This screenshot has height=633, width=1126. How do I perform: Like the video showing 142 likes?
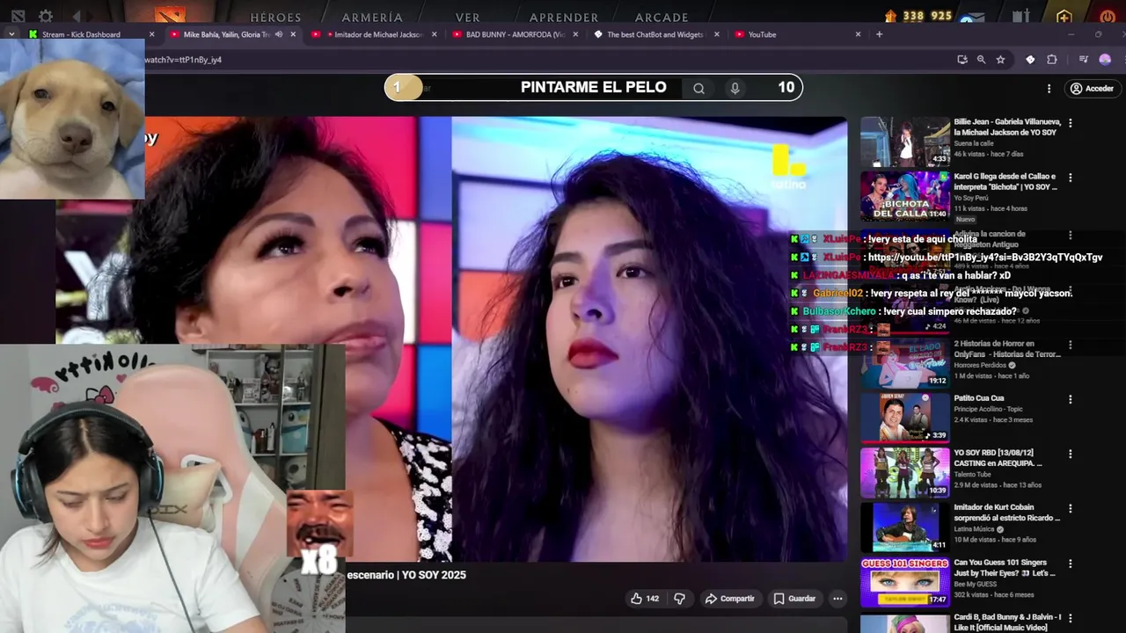644,599
